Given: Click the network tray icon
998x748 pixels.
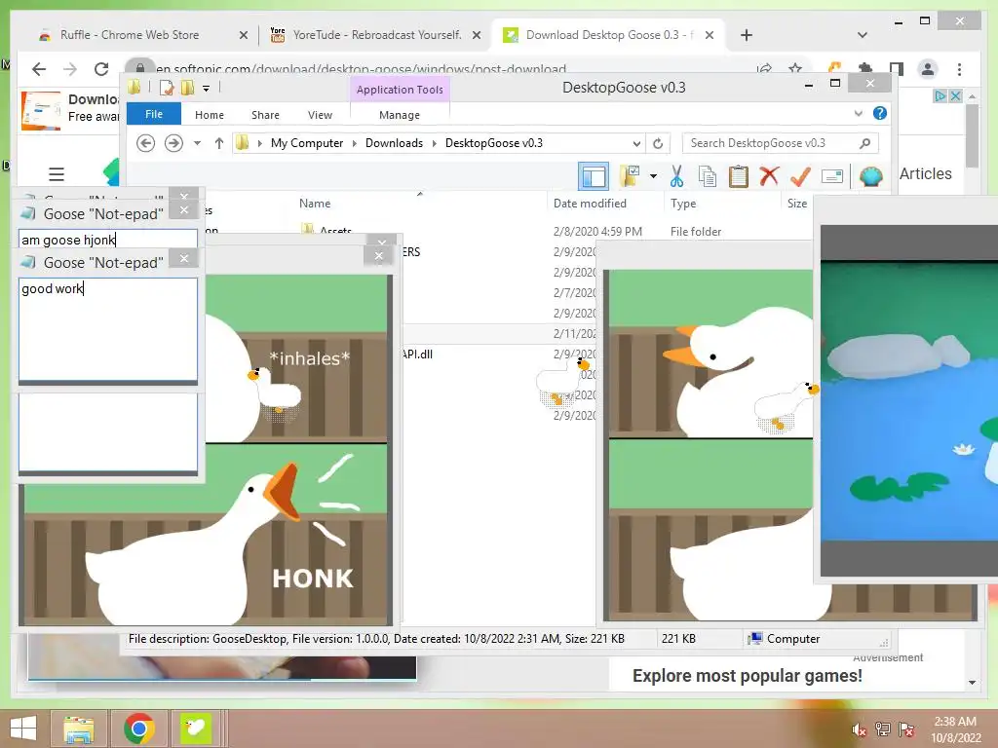Looking at the screenshot, I should click(883, 729).
